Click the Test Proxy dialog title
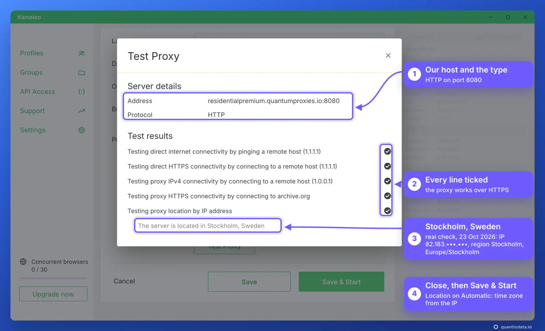The height and width of the screenshot is (331, 545). [x=154, y=56]
